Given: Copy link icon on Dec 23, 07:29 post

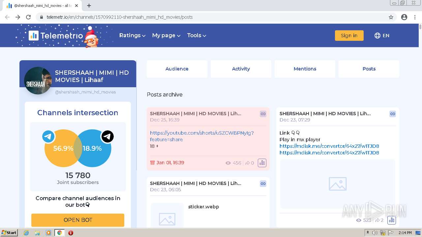Looking at the screenshot, I should point(392,114).
